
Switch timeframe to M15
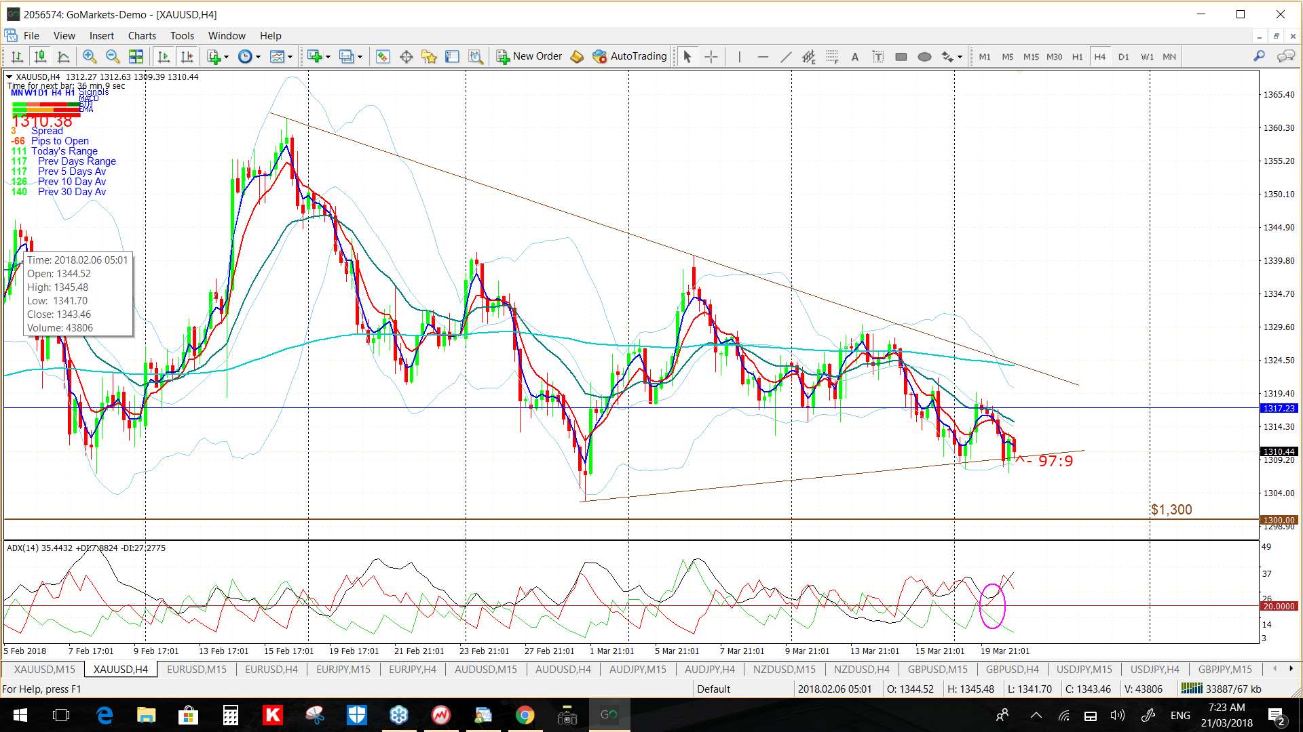pos(1031,57)
